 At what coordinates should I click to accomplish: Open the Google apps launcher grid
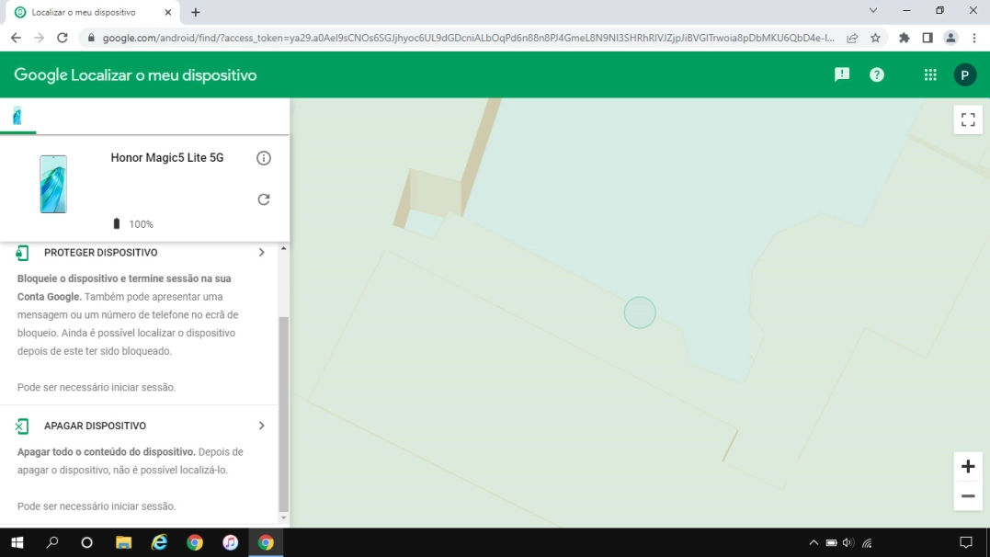(930, 74)
